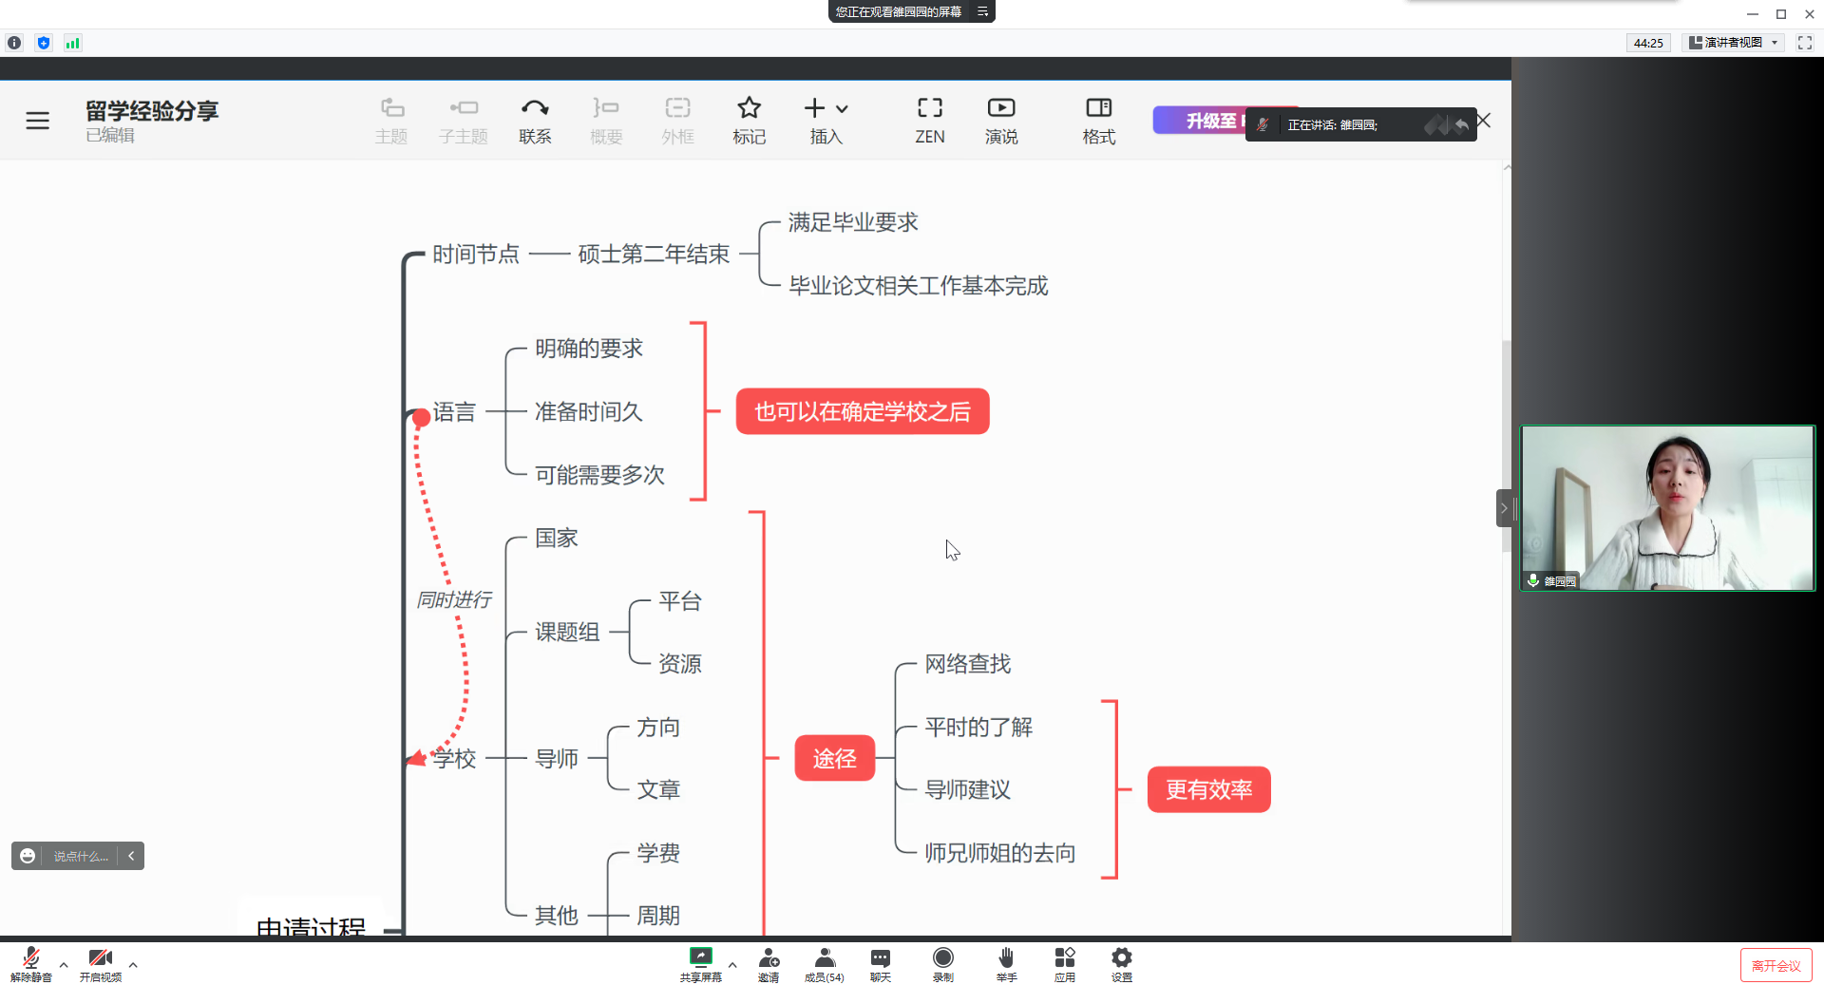Open 设置 settings in meeting toolbar
The height and width of the screenshot is (985, 1824).
point(1121,963)
